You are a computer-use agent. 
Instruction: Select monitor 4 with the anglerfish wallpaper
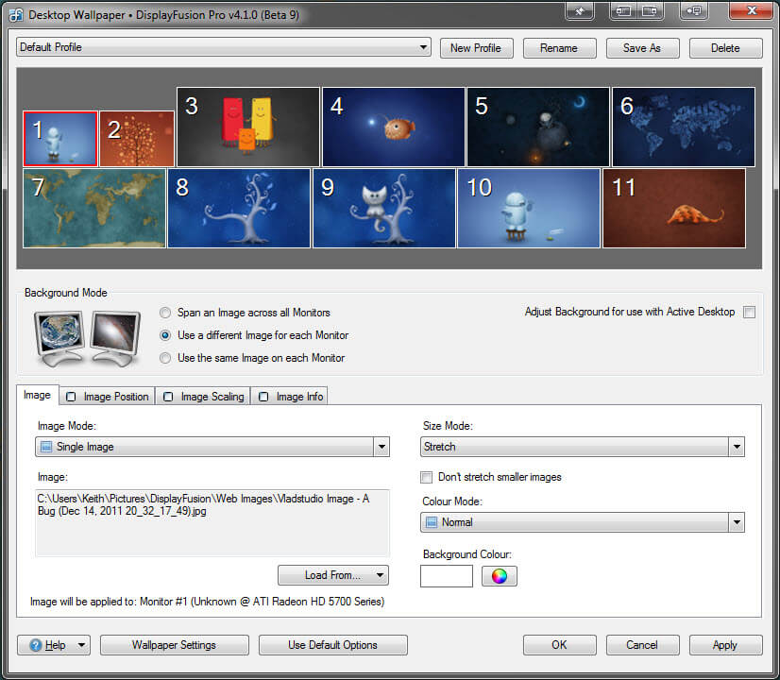[394, 127]
